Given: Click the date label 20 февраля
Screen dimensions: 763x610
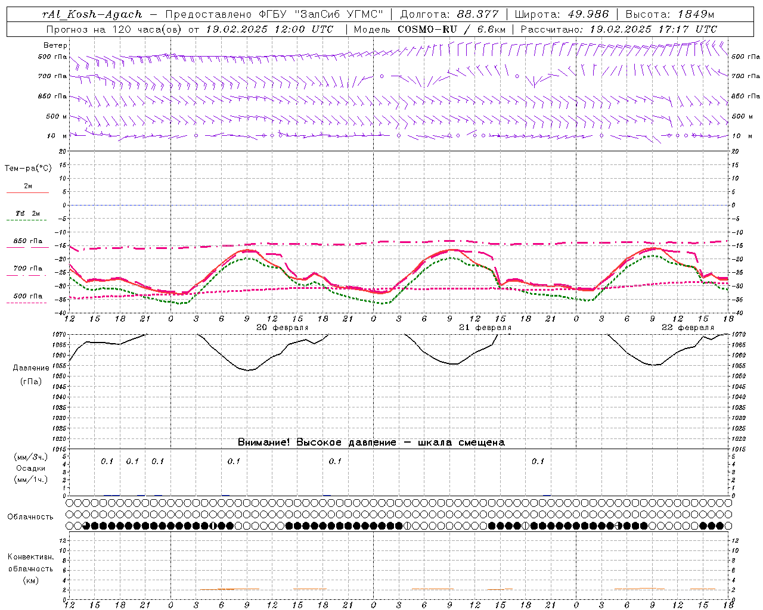Looking at the screenshot, I should coord(283,328).
